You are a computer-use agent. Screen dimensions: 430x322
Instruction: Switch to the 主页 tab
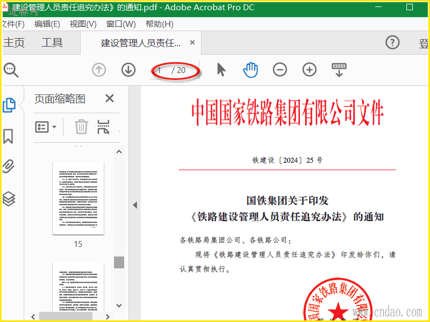(14, 43)
